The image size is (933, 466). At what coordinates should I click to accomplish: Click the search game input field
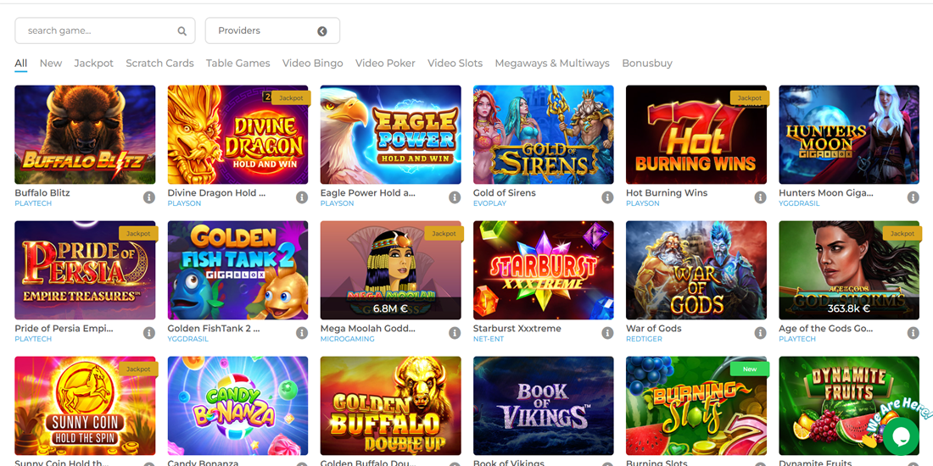coord(98,31)
